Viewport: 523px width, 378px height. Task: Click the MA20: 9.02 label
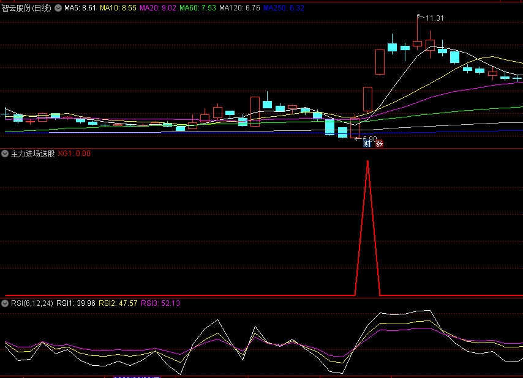coord(158,8)
